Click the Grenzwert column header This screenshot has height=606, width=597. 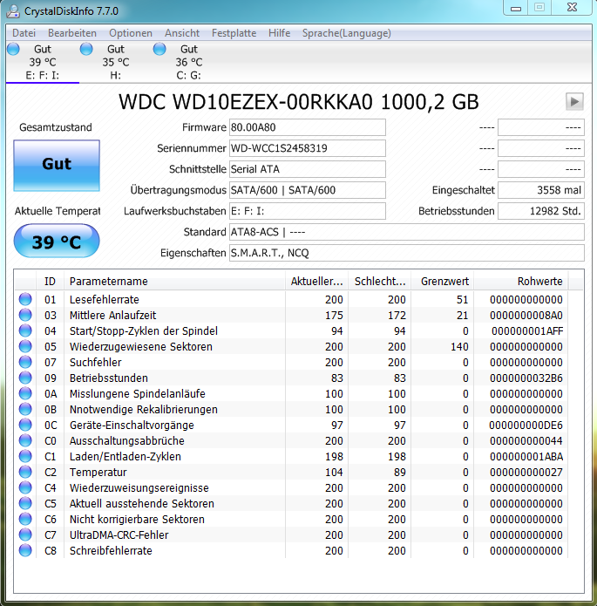[x=443, y=282]
